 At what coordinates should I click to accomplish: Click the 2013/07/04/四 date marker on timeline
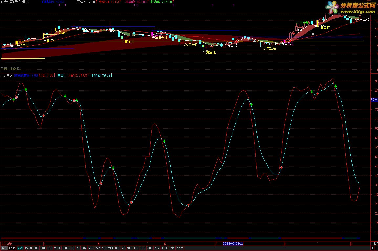click(x=233, y=244)
